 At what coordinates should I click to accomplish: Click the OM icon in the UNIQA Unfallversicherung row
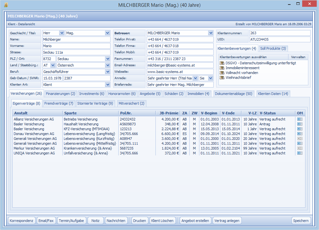(300, 153)
